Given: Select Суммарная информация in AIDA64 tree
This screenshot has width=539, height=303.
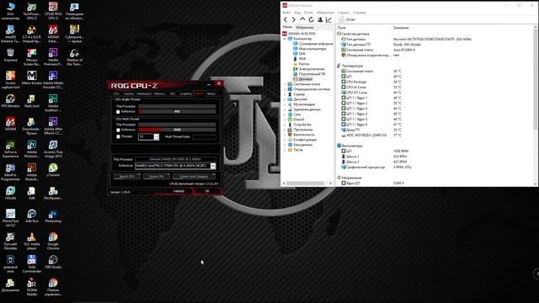Looking at the screenshot, I should (x=312, y=44).
